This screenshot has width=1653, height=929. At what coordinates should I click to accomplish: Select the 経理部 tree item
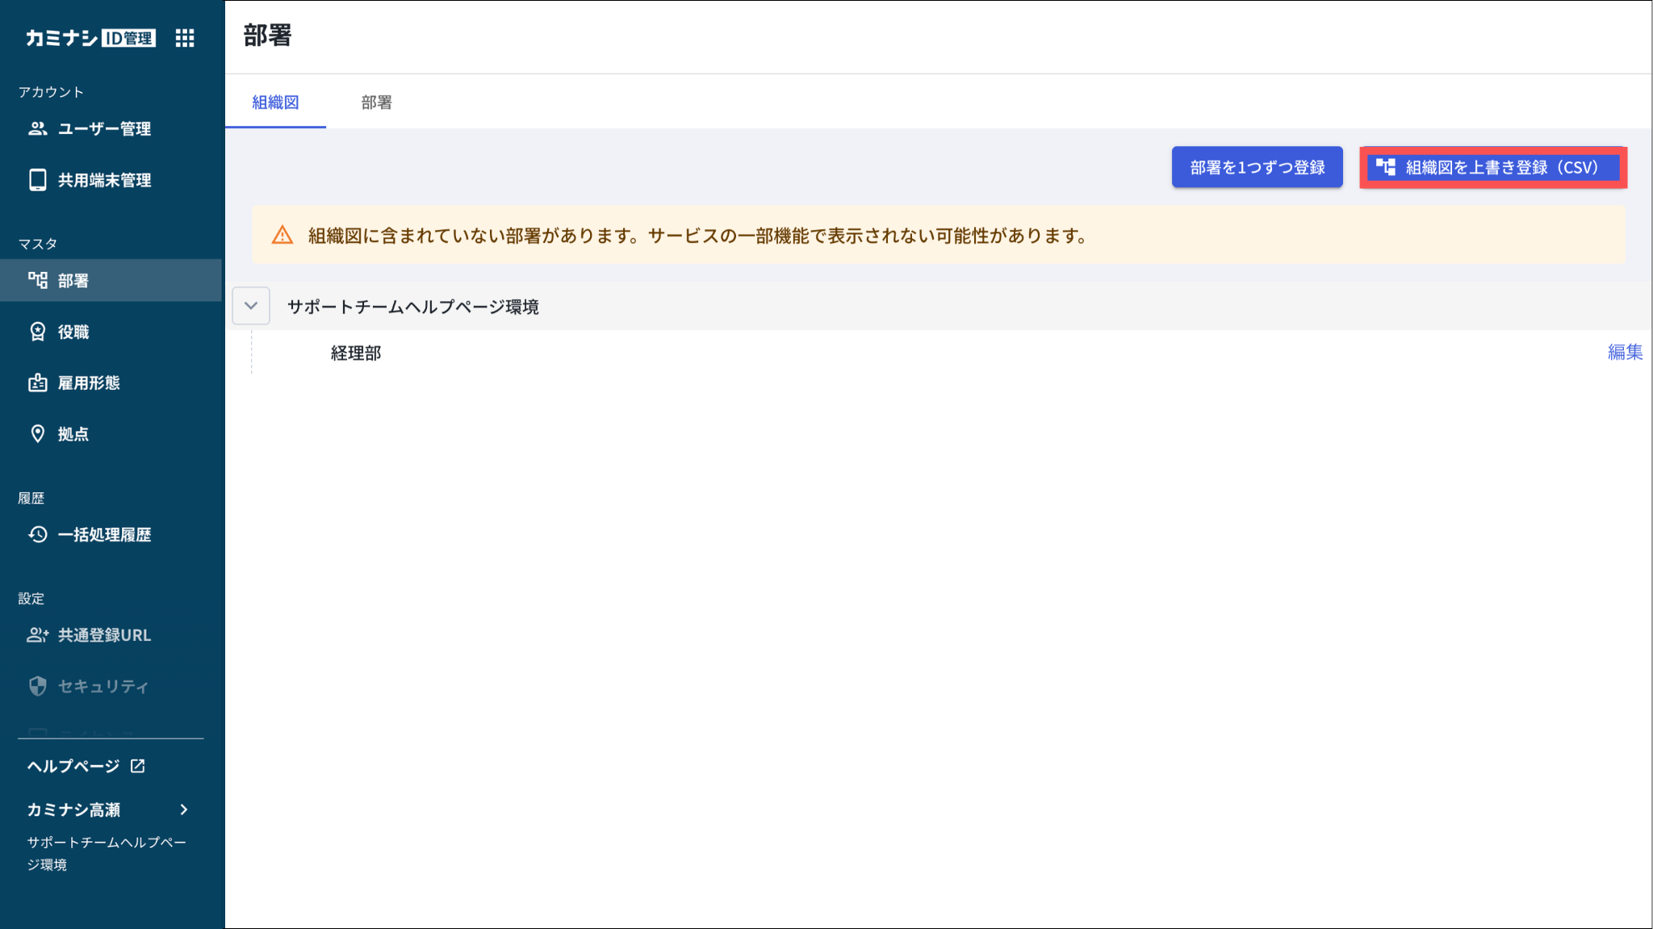click(x=356, y=353)
